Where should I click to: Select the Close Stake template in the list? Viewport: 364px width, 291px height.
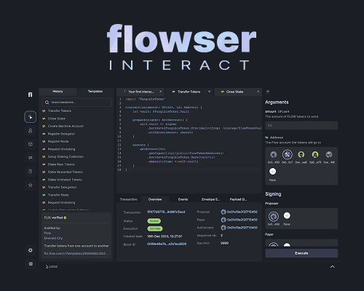point(56,119)
